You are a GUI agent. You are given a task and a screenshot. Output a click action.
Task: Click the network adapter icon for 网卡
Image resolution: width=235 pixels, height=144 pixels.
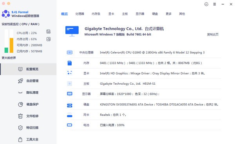[x=70, y=115]
